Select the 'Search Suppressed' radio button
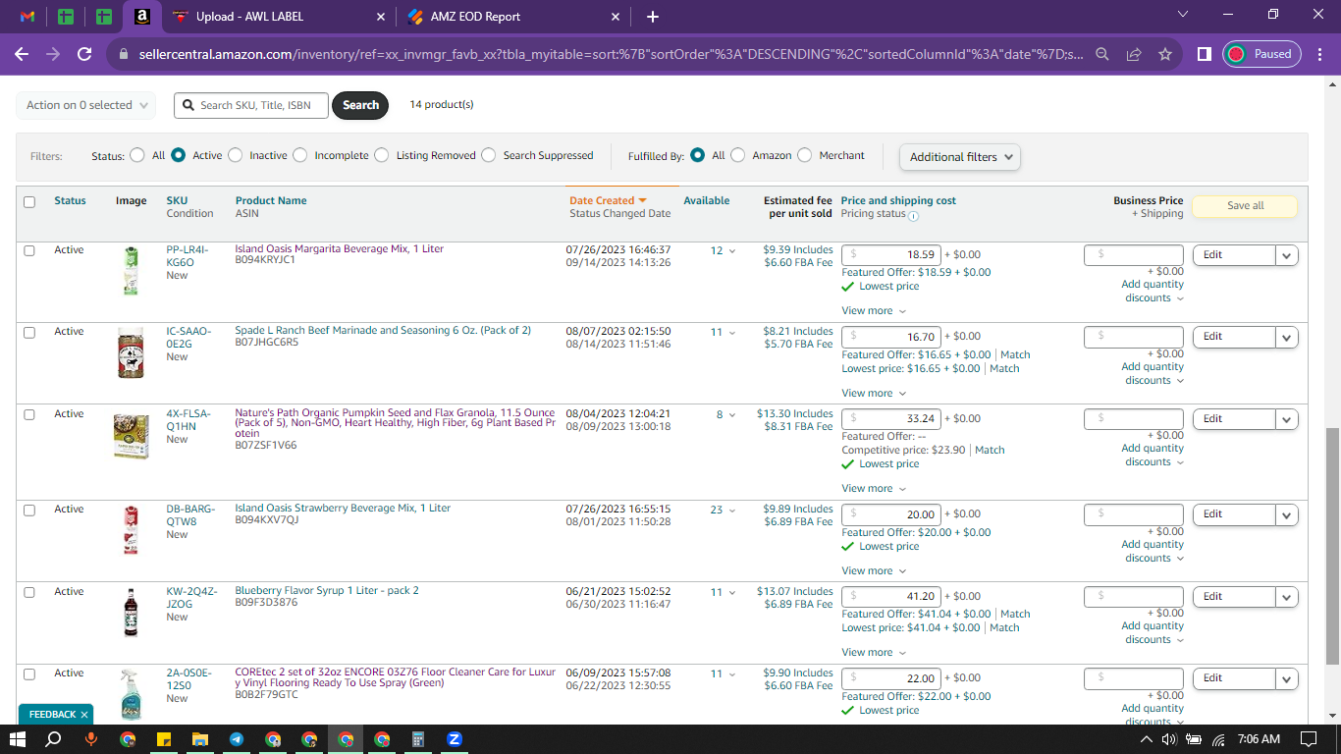The height and width of the screenshot is (754, 1341). coord(489,155)
